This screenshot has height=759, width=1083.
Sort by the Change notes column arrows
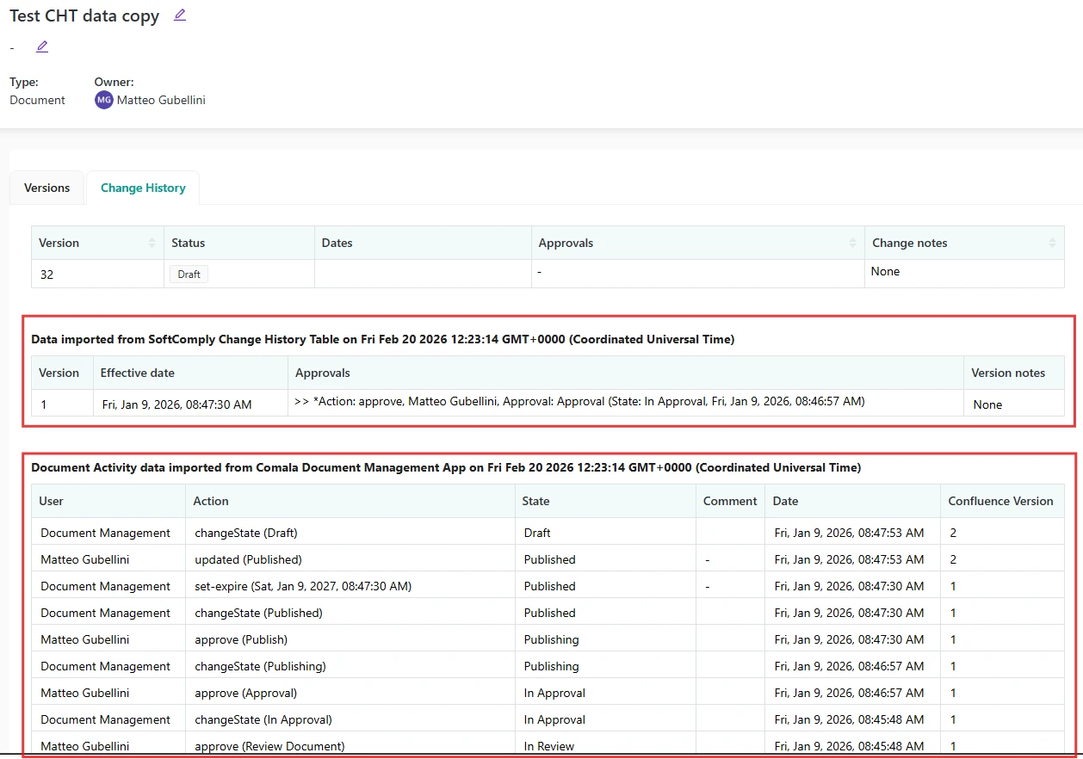tap(1052, 244)
